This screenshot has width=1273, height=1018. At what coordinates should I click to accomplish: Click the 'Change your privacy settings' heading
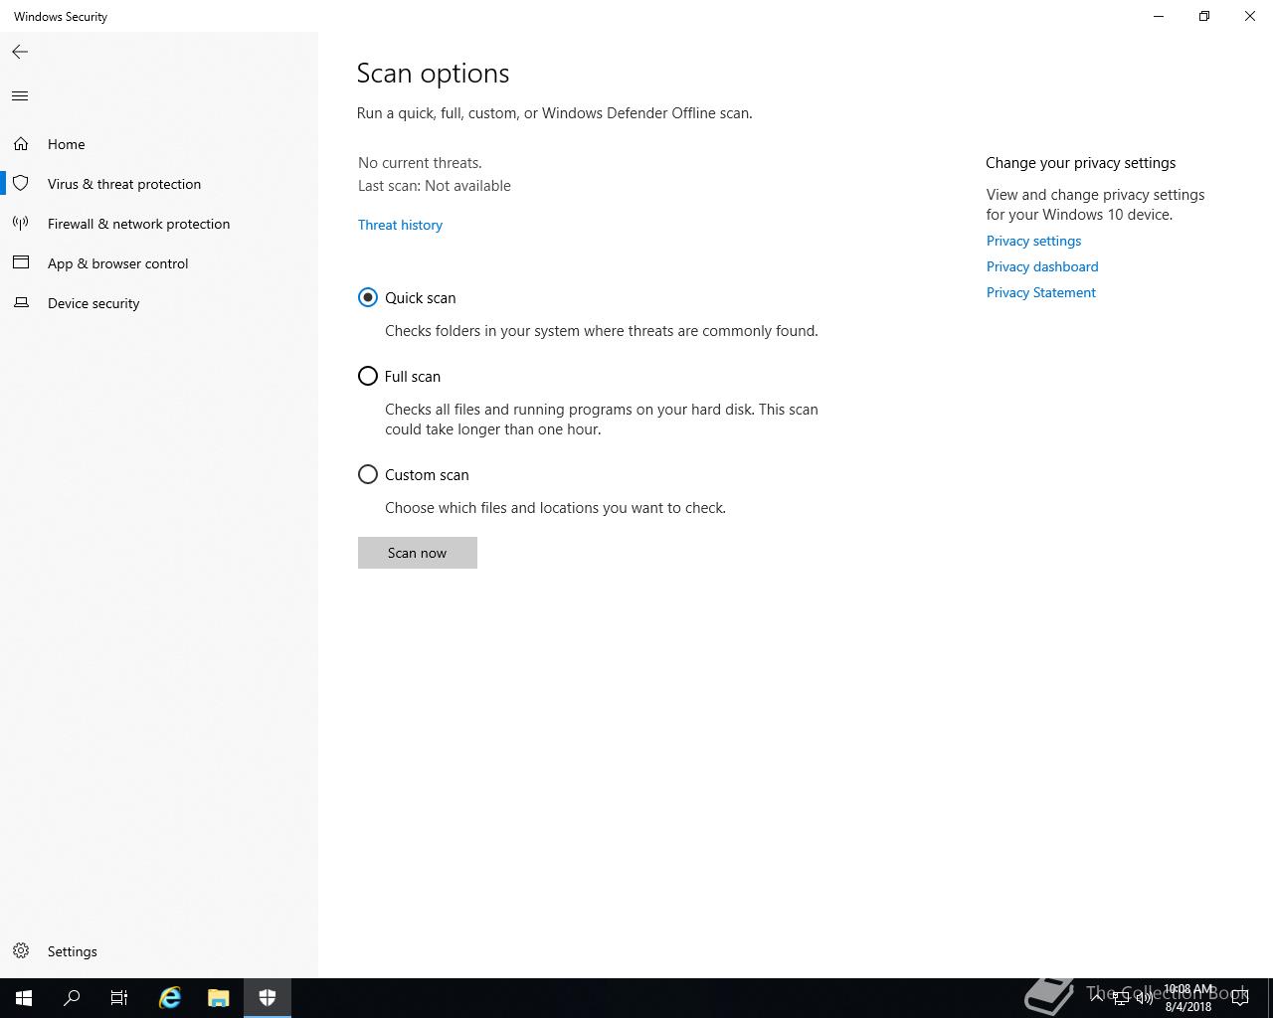[1081, 163]
